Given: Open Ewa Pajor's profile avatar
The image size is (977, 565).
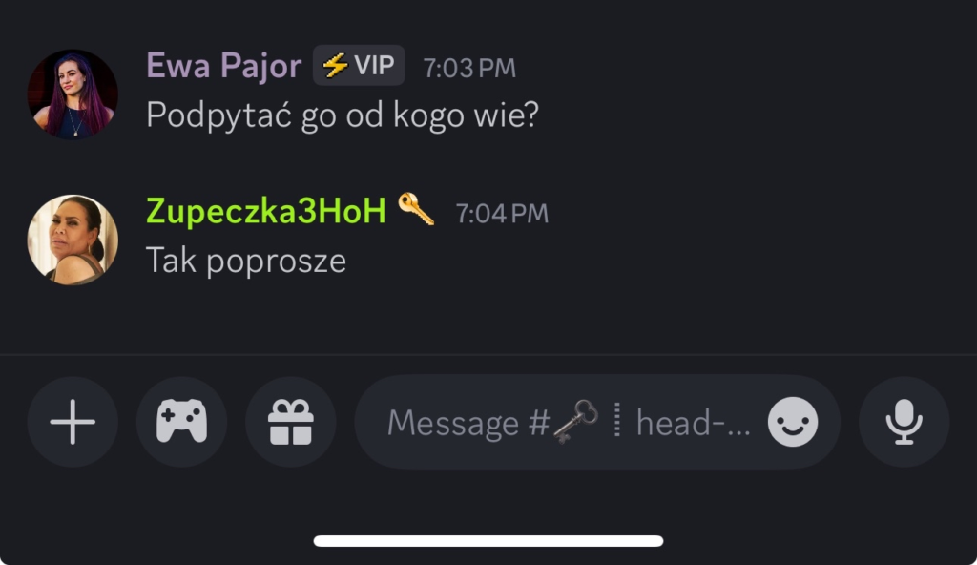Looking at the screenshot, I should [x=73, y=94].
